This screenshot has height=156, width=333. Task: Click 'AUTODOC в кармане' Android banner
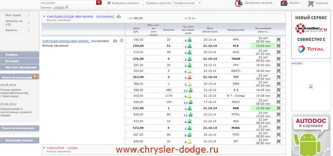point(311,135)
